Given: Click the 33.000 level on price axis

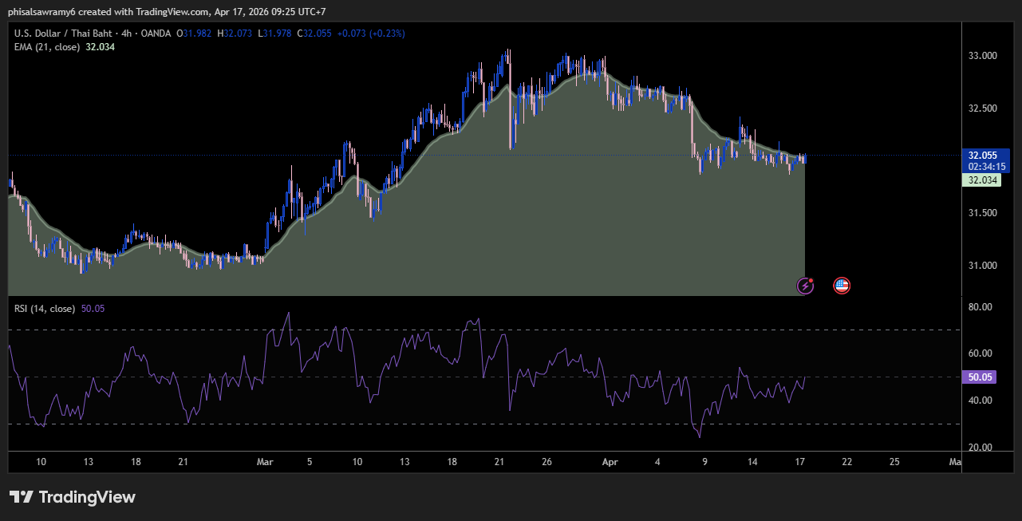Looking at the screenshot, I should [x=982, y=56].
